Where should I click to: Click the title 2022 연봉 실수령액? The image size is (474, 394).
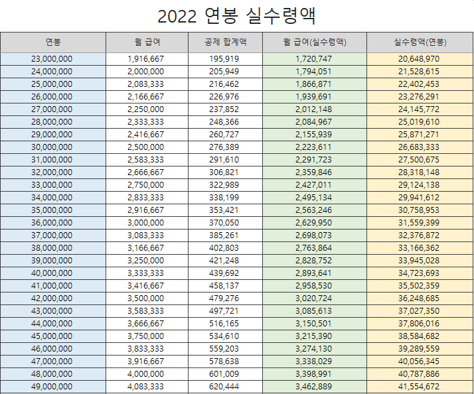coord(237,16)
